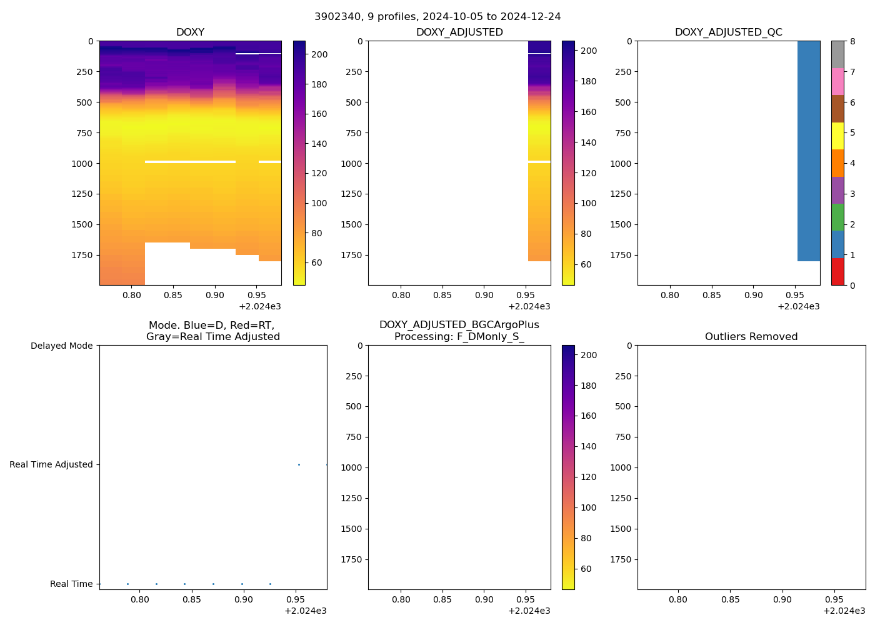Click the purple segment of the QC colorbar
875x625 pixels.
tap(837, 190)
